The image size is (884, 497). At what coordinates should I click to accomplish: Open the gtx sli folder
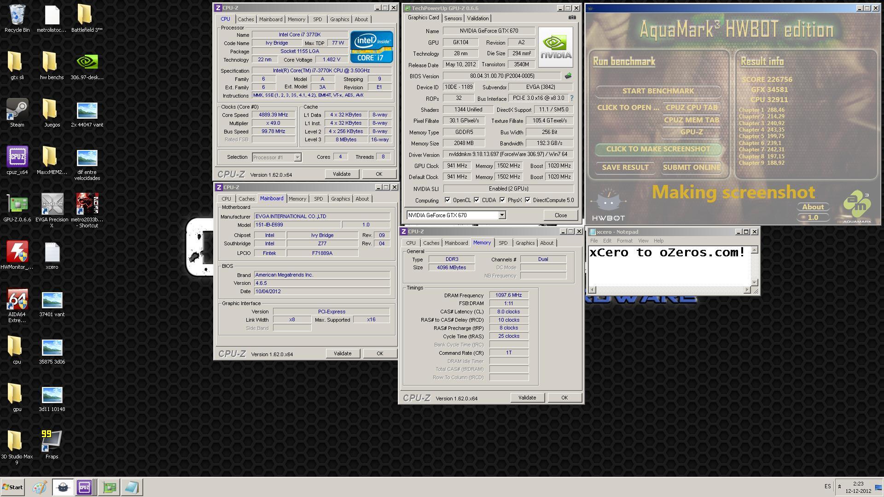click(17, 66)
